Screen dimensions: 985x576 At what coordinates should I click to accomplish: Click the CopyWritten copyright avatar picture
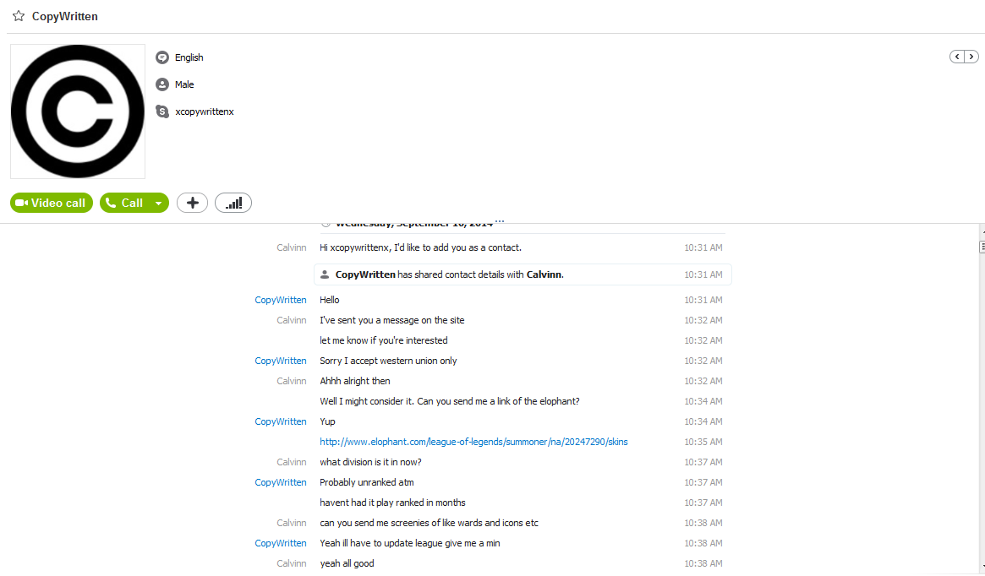[x=78, y=111]
